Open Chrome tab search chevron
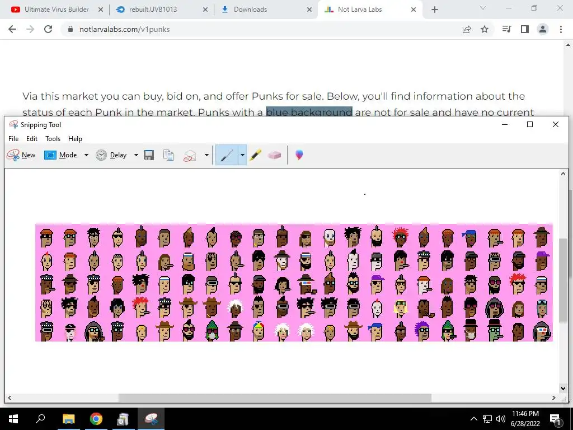573x430 pixels. [483, 8]
